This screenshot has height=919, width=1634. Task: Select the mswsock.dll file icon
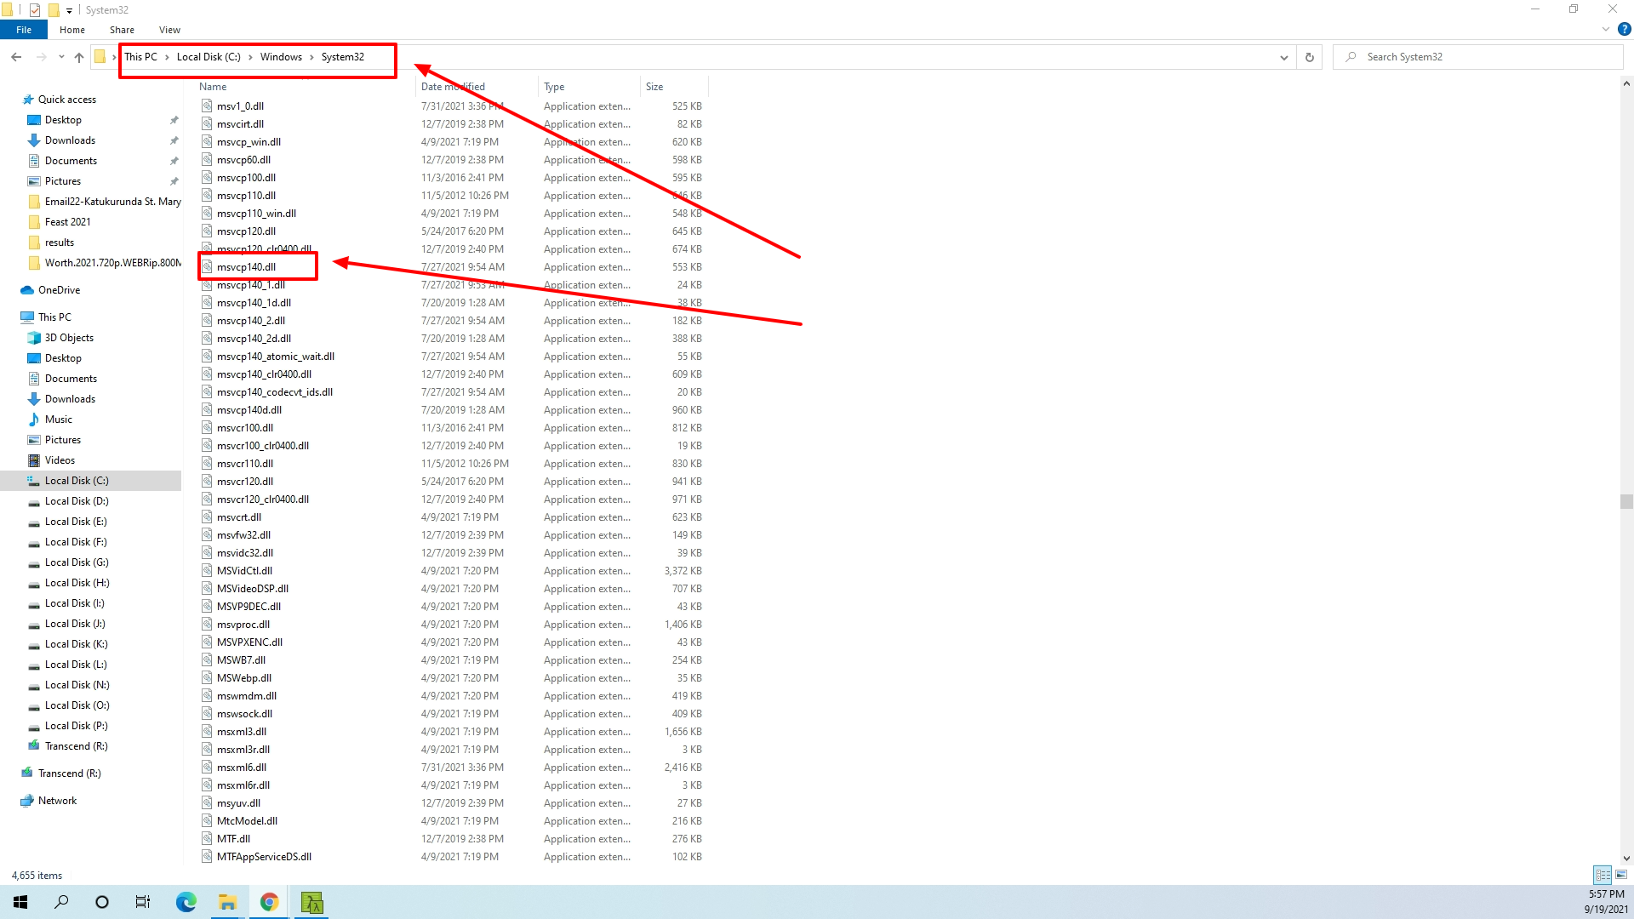point(207,714)
